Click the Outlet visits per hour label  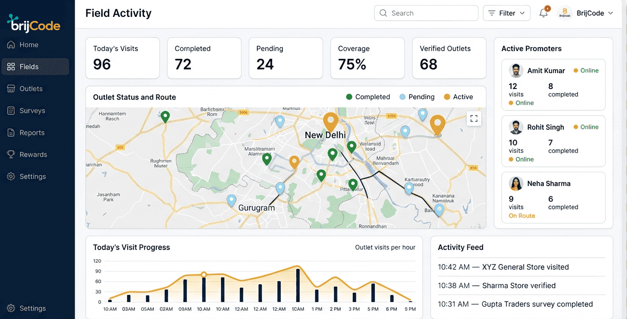[385, 247]
